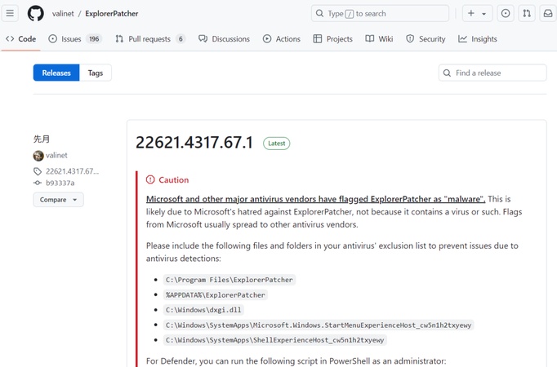Select the Tags button

(96, 73)
